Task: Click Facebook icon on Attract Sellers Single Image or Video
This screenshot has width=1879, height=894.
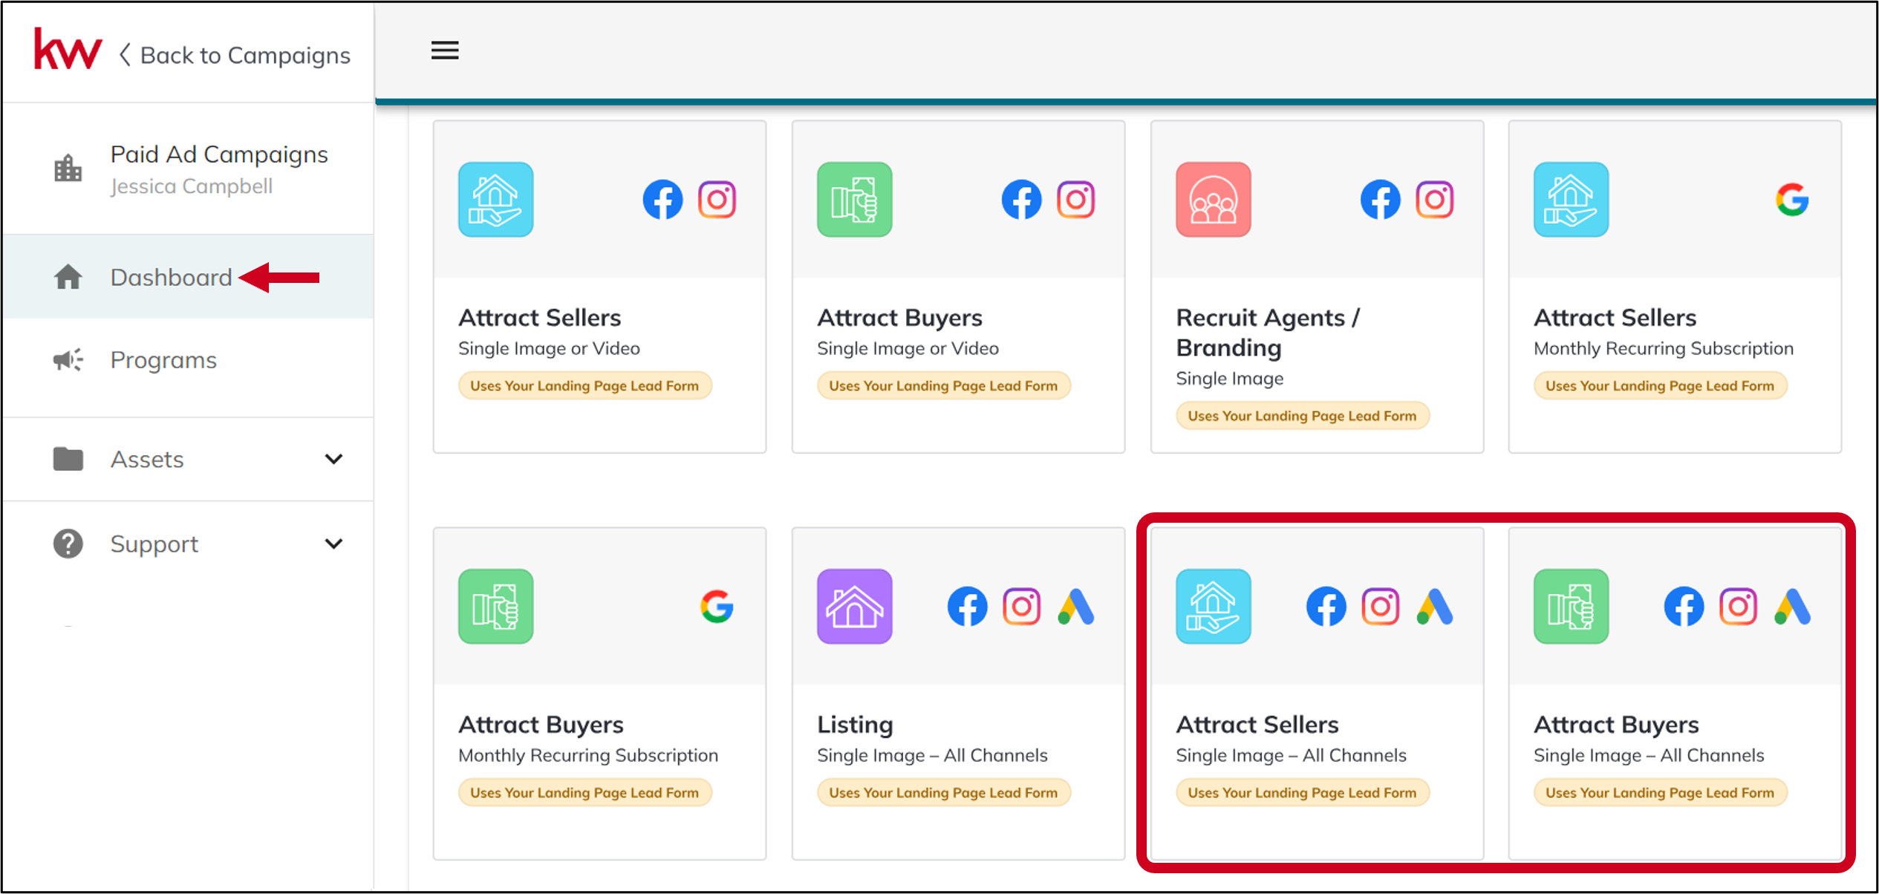Action: pos(662,200)
